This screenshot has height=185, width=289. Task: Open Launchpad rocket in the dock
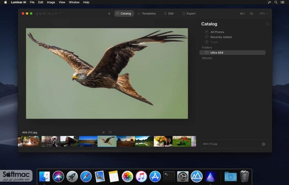(72, 176)
